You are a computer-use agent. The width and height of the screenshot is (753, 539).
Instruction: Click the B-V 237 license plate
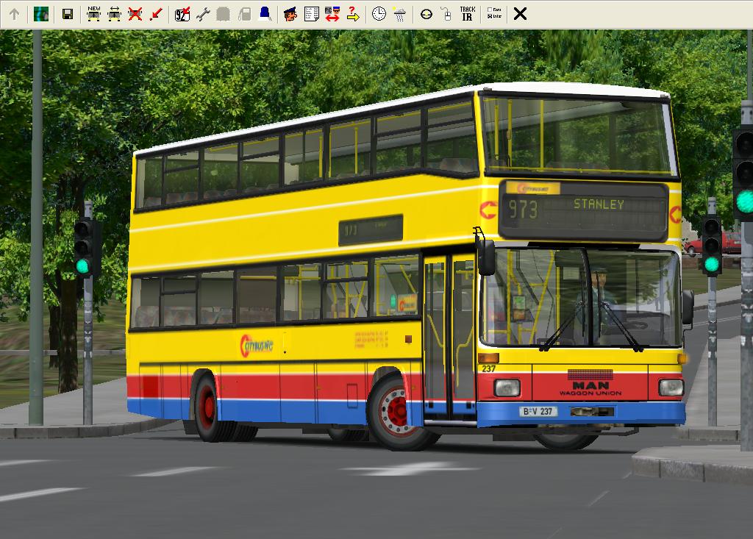[x=538, y=411]
